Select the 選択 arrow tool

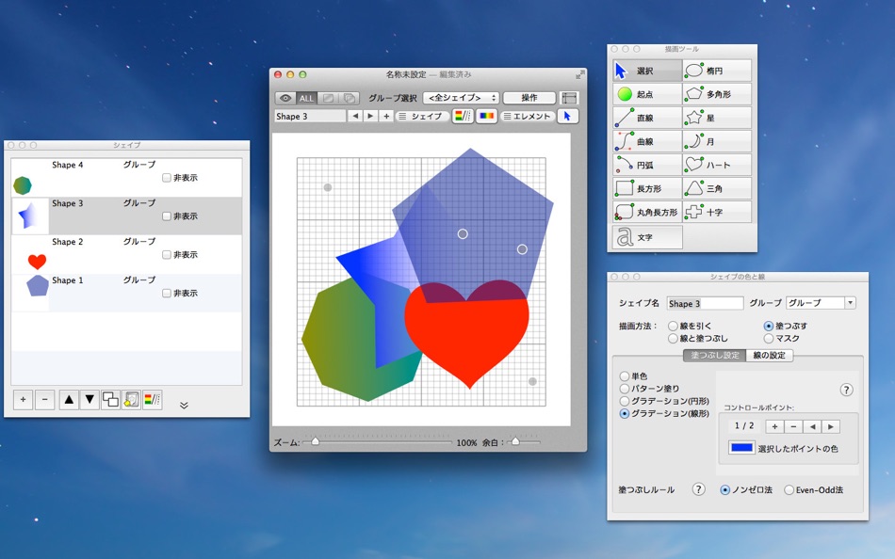point(647,71)
